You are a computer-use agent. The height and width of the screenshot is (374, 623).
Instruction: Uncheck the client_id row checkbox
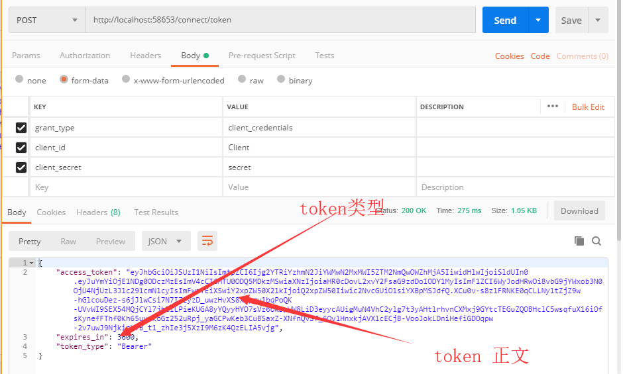click(x=21, y=148)
